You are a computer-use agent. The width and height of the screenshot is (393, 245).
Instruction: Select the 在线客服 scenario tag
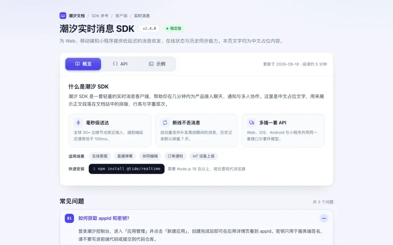click(x=100, y=156)
